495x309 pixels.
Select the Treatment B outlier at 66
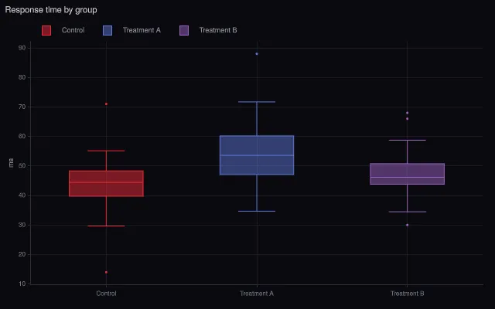408,119
